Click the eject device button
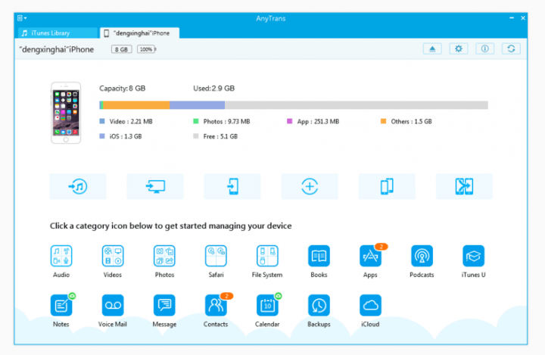The height and width of the screenshot is (355, 545). (x=432, y=48)
